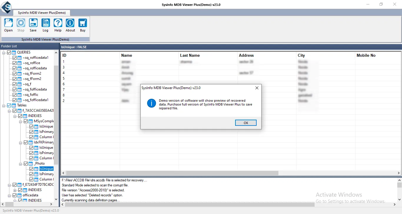Click the table icon beside ~sq_roffice
The width and height of the screenshot is (402, 214).
19,63
